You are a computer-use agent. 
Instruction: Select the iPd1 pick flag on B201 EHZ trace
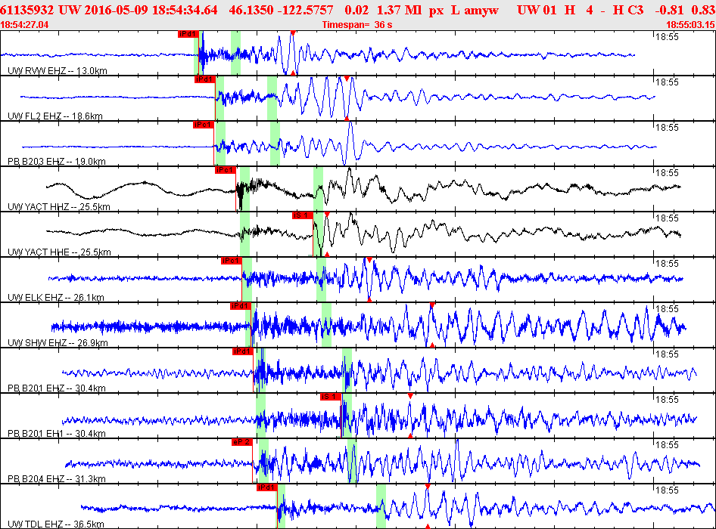(242, 351)
